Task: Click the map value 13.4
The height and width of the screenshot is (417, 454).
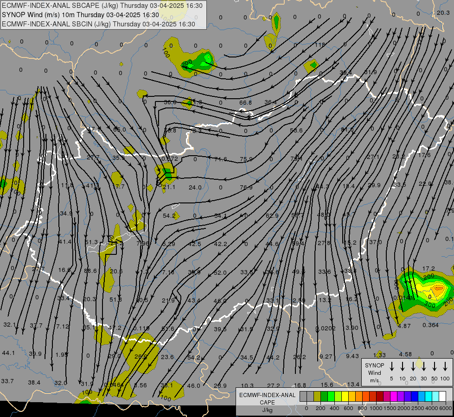Action: point(353,384)
